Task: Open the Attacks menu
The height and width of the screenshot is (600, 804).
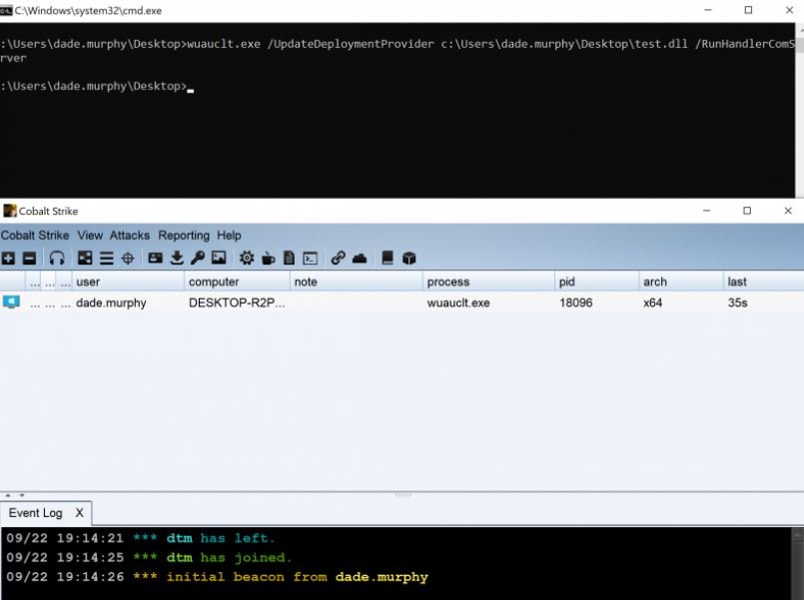Action: point(130,236)
